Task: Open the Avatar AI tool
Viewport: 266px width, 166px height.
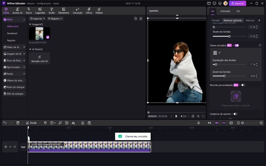Action: 17,11
